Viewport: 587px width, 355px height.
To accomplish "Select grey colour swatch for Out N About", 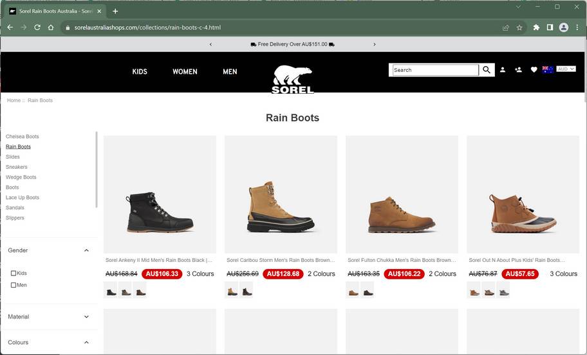I will (504, 290).
